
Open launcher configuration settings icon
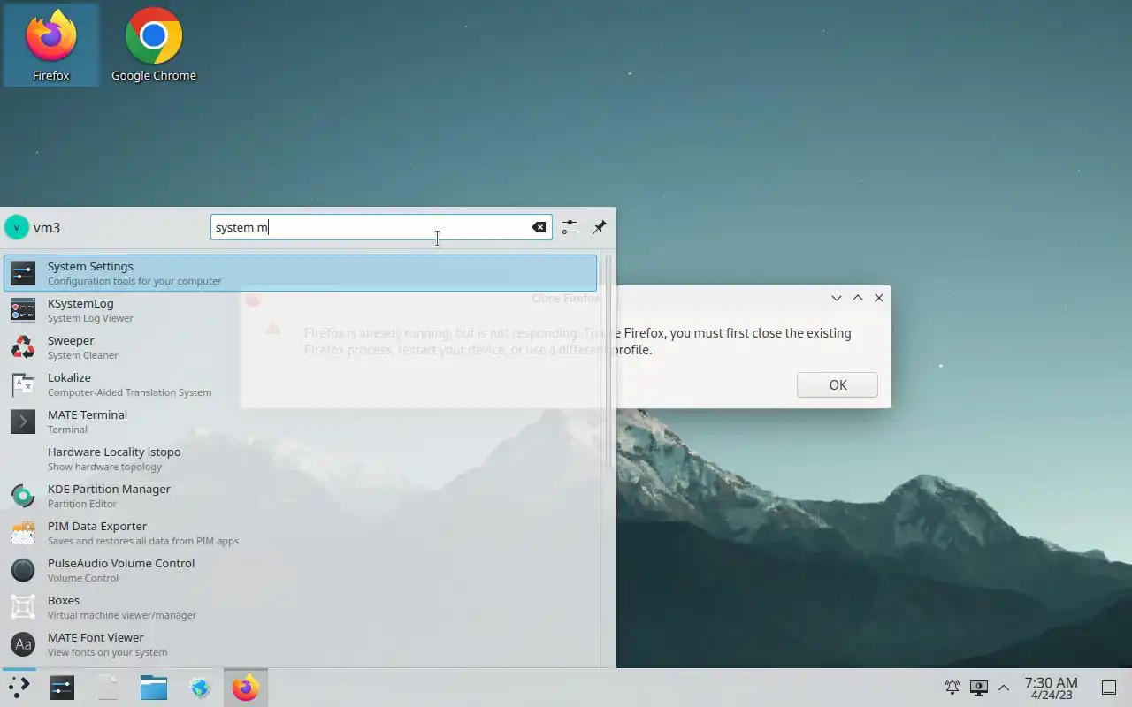pyautogui.click(x=570, y=227)
